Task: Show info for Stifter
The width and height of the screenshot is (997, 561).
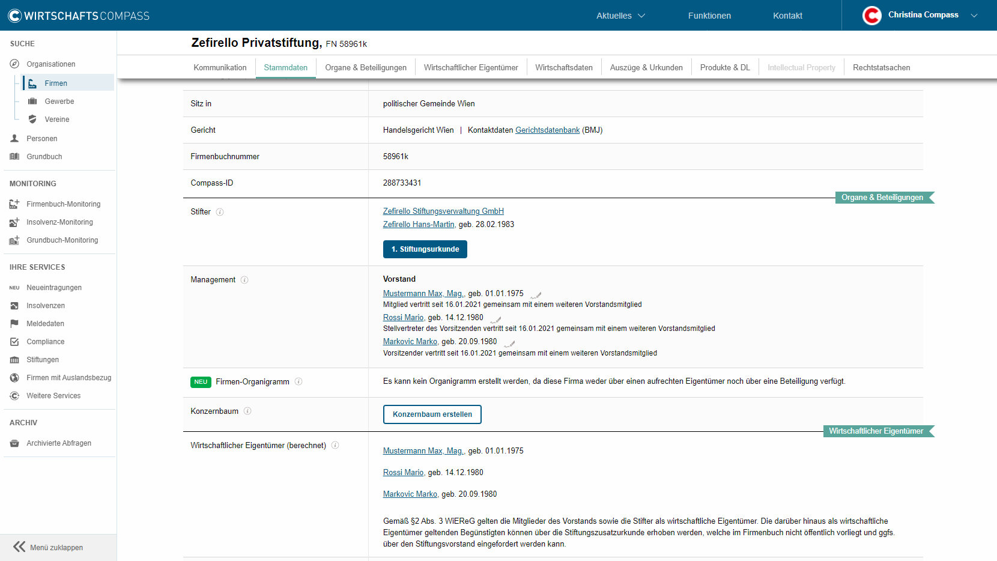Action: click(x=220, y=212)
